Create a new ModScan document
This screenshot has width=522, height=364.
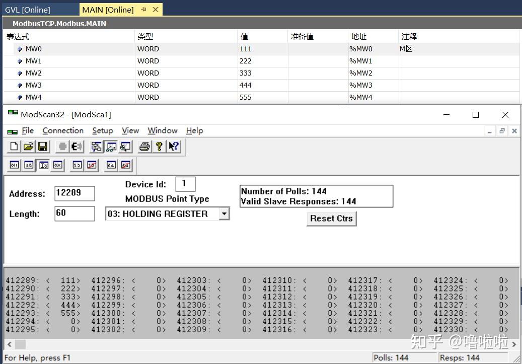tap(13, 147)
